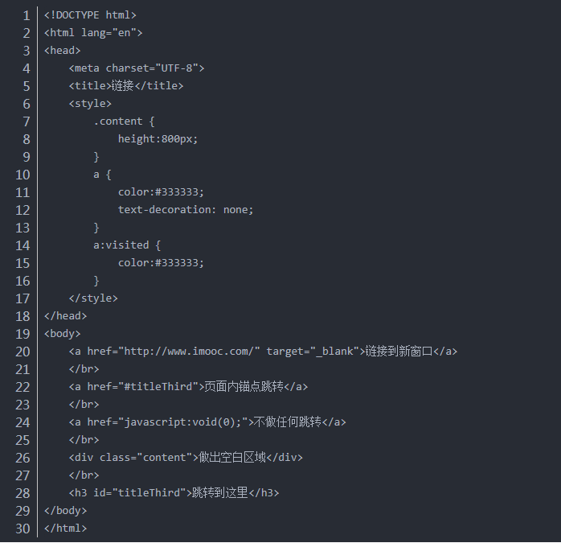The image size is (561, 543).
Task: Click line number 18 in the gutter
Action: click(x=23, y=316)
